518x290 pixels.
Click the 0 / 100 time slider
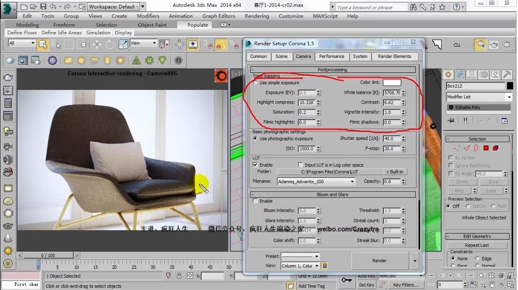click(48, 255)
